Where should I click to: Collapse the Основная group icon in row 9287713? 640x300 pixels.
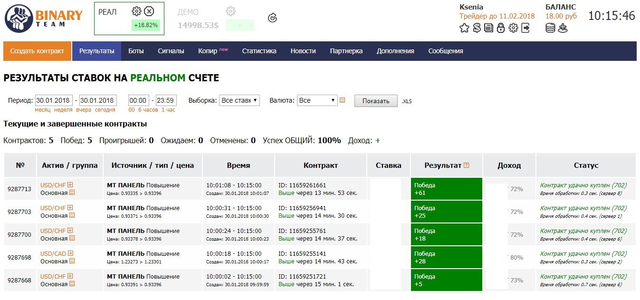tap(72, 193)
